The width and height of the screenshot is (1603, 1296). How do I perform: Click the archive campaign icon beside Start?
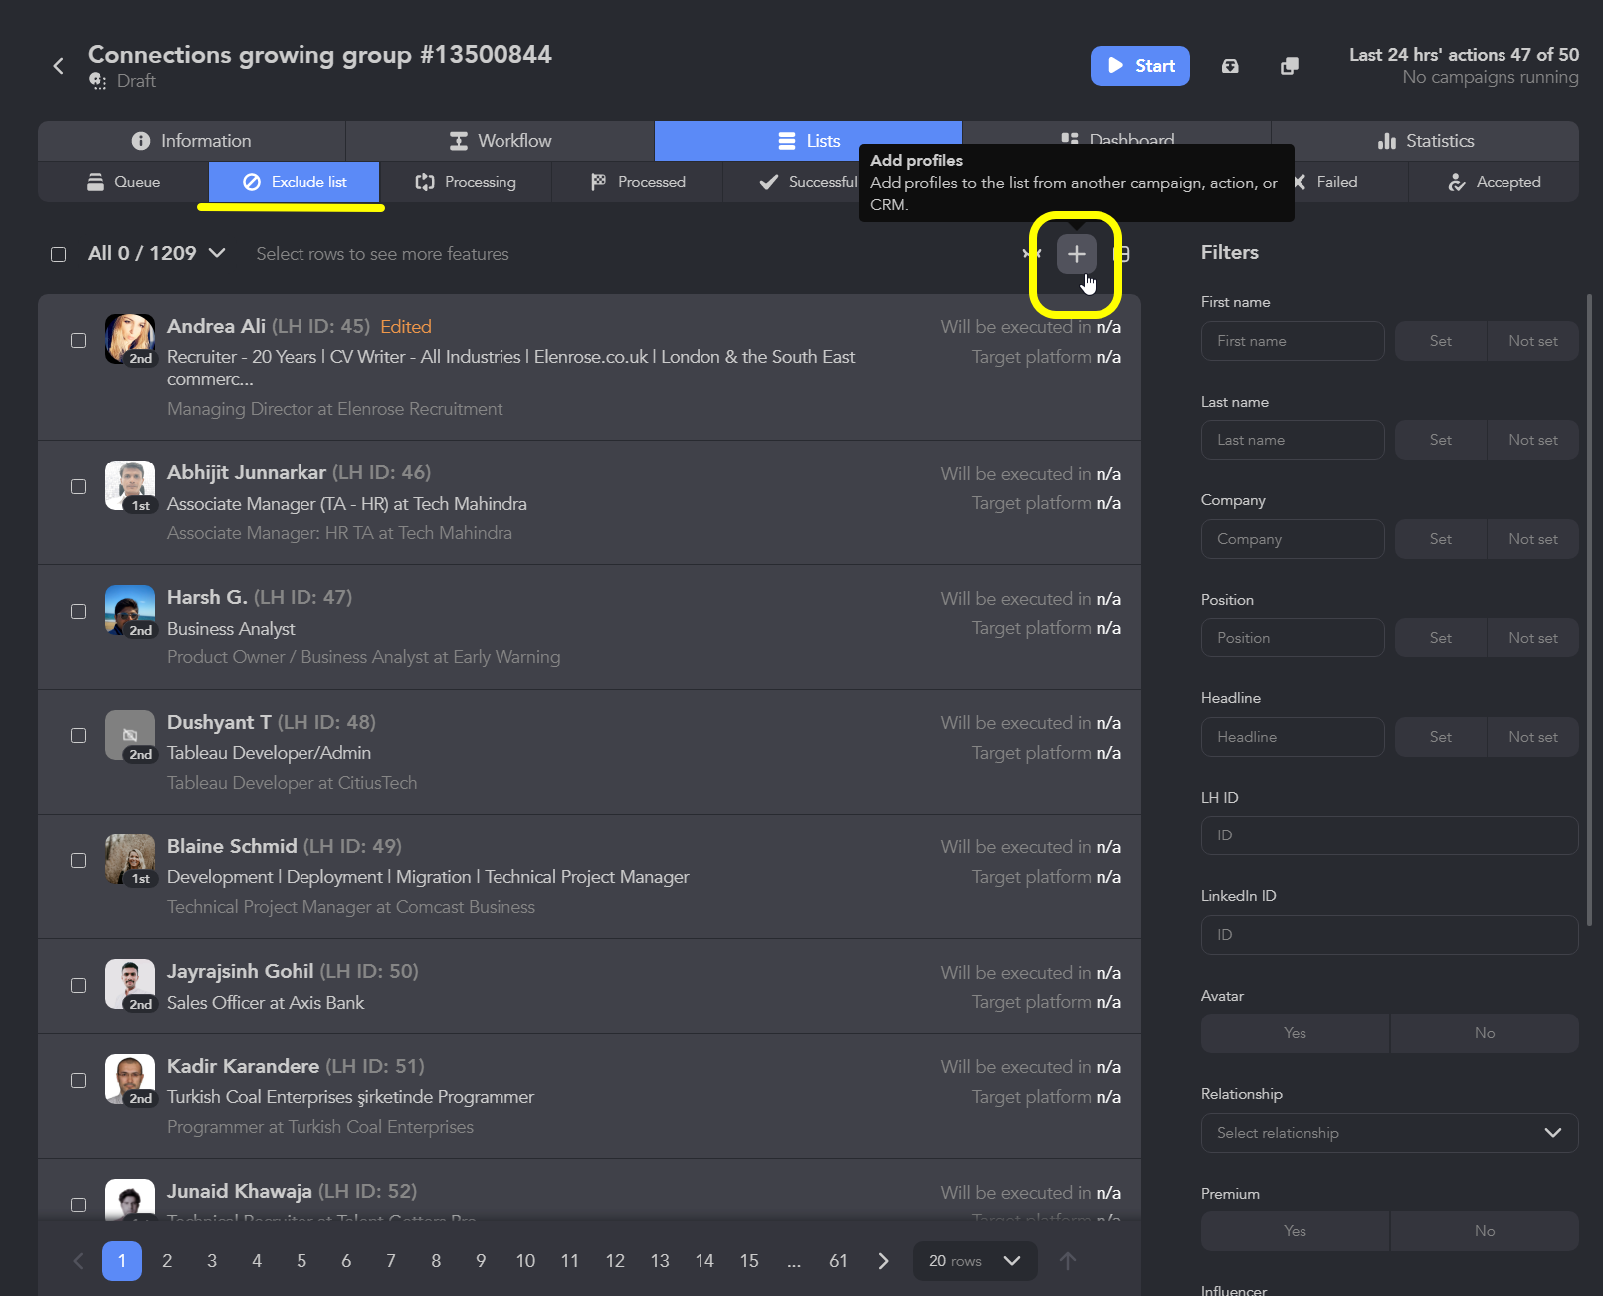click(x=1230, y=66)
